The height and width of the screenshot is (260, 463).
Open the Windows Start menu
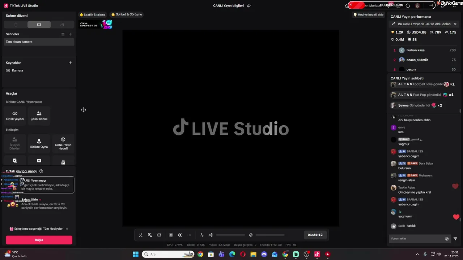136,254
